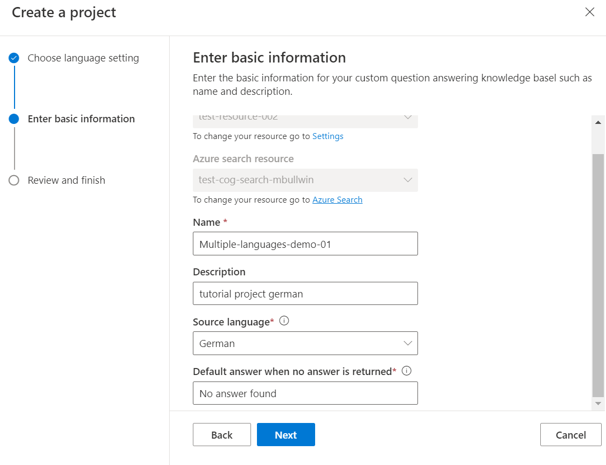Screen dimensions: 606x465
Task: Click the Enter basic information step circle
Action: click(x=15, y=119)
